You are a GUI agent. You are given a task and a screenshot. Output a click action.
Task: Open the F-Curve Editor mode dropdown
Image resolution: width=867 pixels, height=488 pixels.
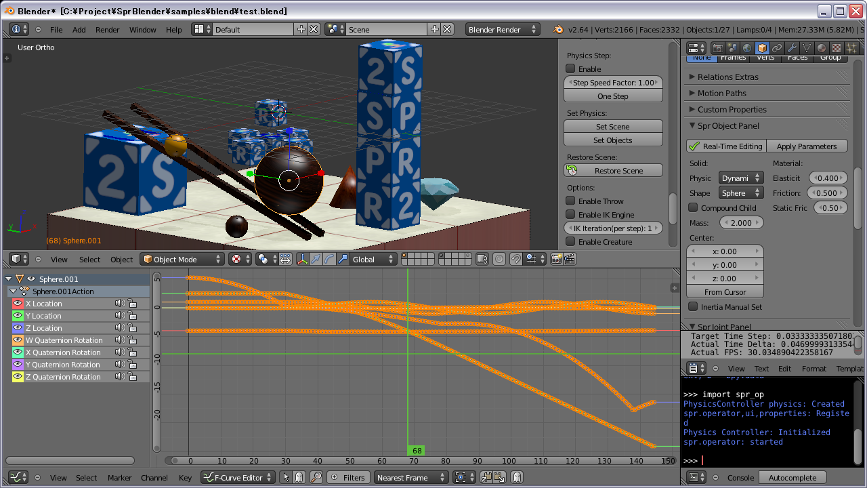[x=238, y=477]
